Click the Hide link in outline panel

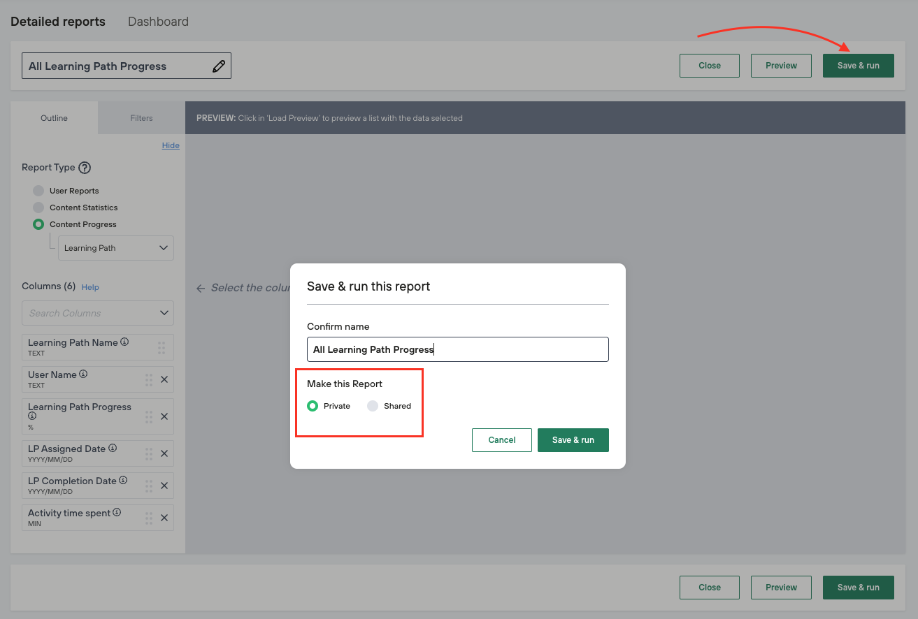tap(171, 145)
